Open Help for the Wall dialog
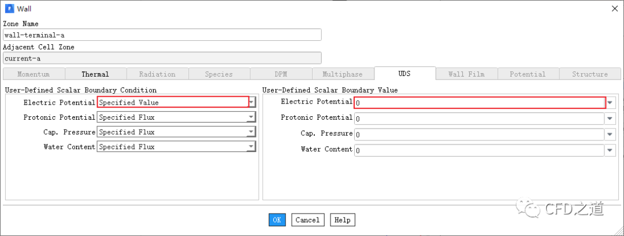 [x=342, y=220]
